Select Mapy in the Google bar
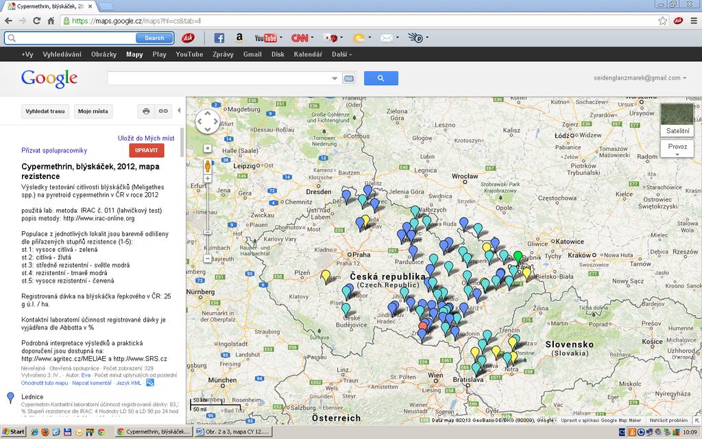The image size is (702, 439). tap(134, 54)
